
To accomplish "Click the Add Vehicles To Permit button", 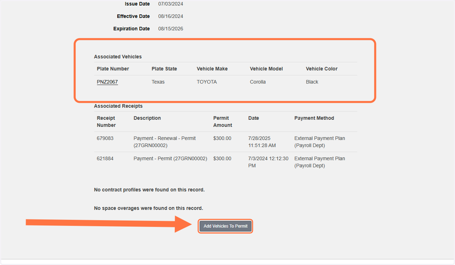I will point(225,226).
